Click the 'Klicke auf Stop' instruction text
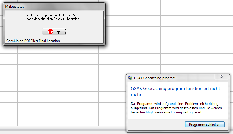The width and height of the screenshot is (233, 134). (x=53, y=17)
